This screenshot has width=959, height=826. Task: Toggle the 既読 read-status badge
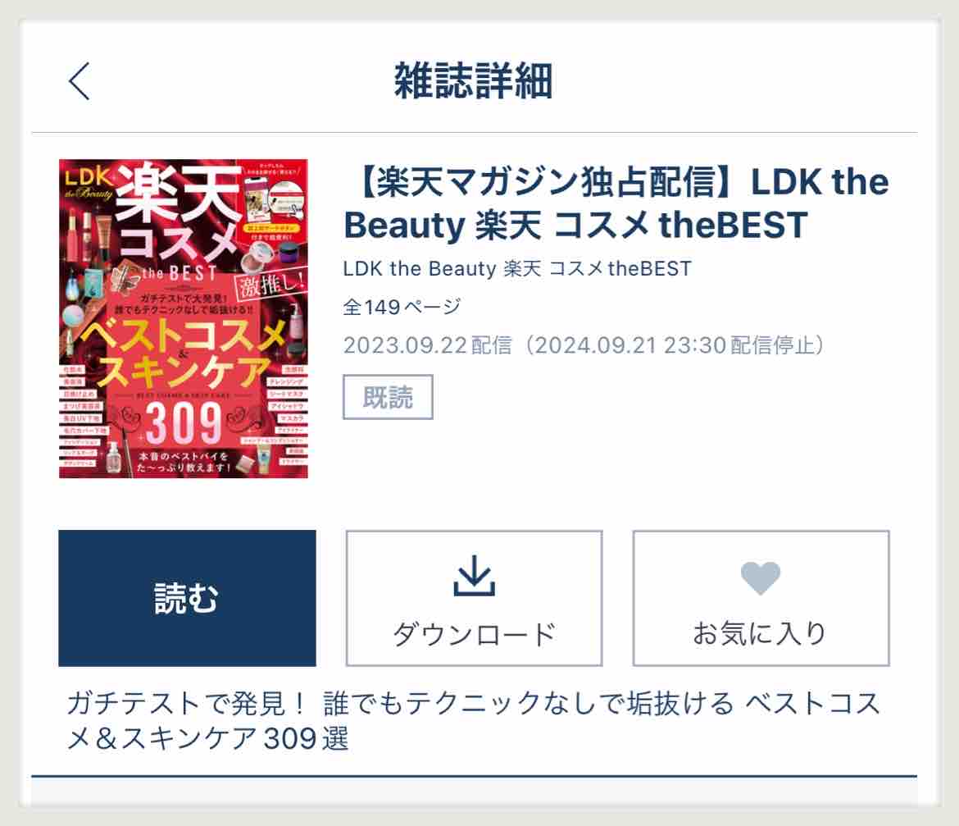tap(388, 397)
